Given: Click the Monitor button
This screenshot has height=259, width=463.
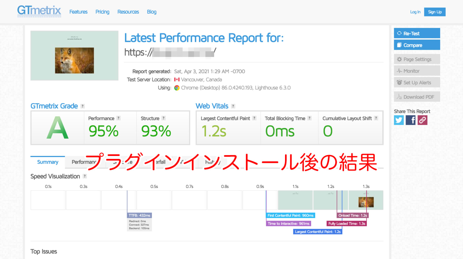Looking at the screenshot, I should coord(417,71).
